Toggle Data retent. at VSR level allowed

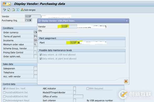[x=41, y=55]
